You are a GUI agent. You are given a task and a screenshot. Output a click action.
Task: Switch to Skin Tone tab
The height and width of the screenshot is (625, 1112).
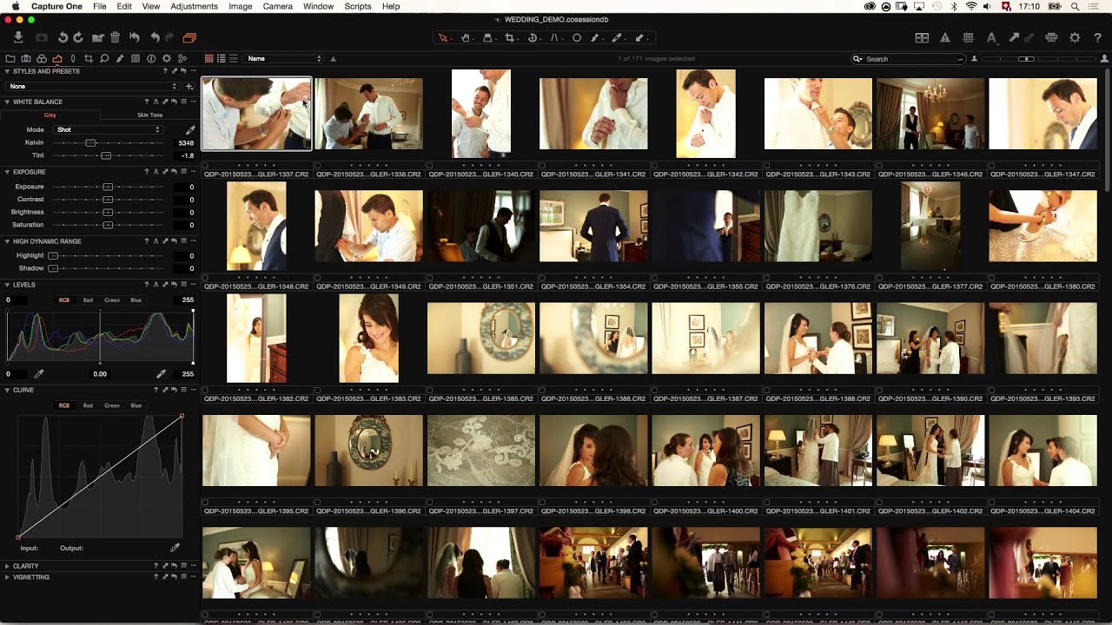tap(149, 115)
